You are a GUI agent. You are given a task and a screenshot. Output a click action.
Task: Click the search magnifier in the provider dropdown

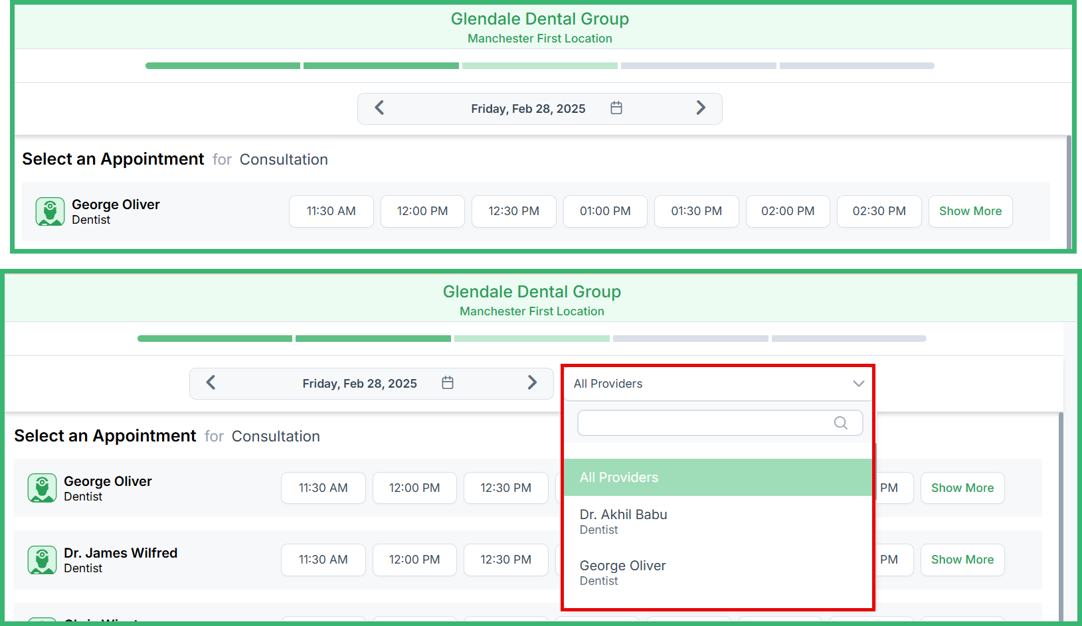click(x=840, y=423)
